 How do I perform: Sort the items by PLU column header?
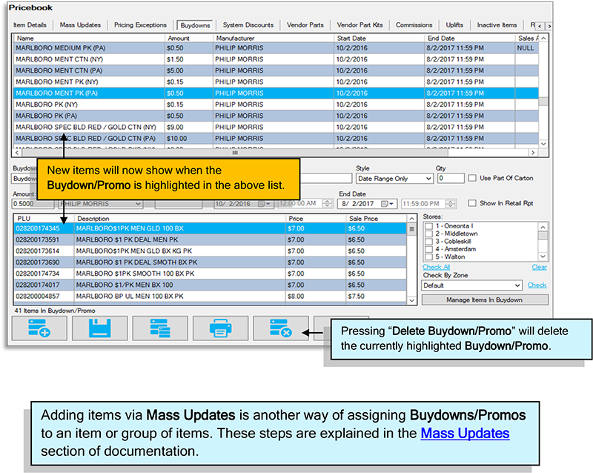(44, 219)
